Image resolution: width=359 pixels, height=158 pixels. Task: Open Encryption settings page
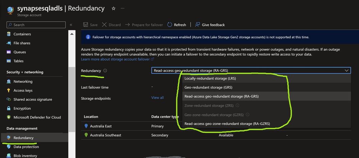pyautogui.click(x=22, y=108)
